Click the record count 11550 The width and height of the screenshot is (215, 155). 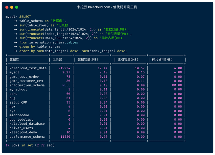point(65,137)
